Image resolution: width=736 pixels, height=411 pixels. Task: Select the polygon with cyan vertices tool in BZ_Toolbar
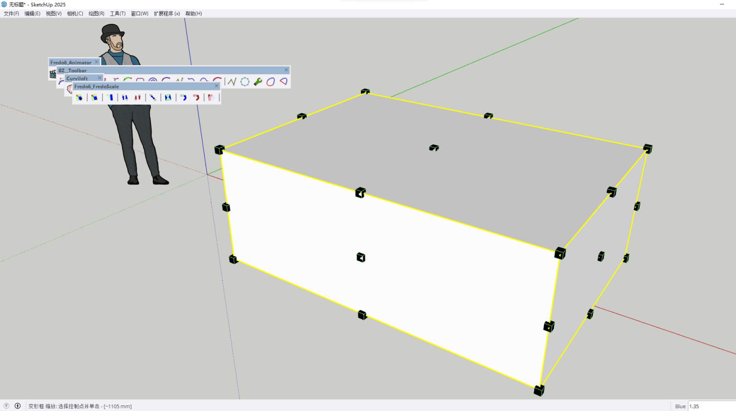[245, 81]
